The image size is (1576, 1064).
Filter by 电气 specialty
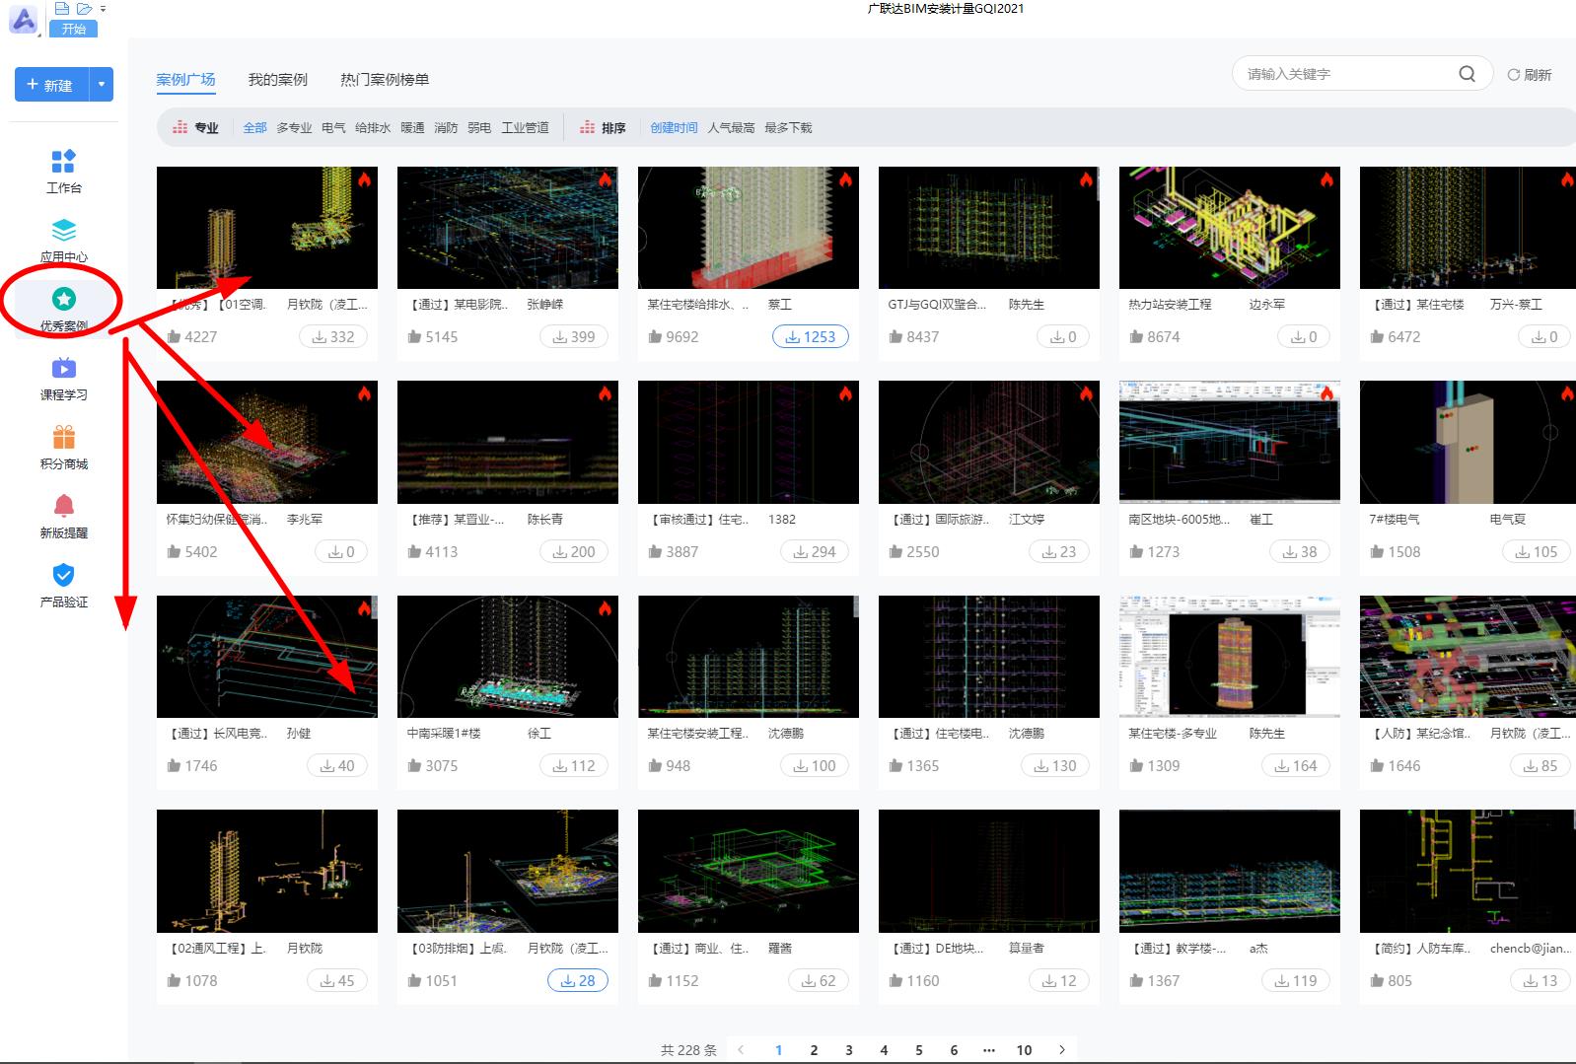coord(333,128)
